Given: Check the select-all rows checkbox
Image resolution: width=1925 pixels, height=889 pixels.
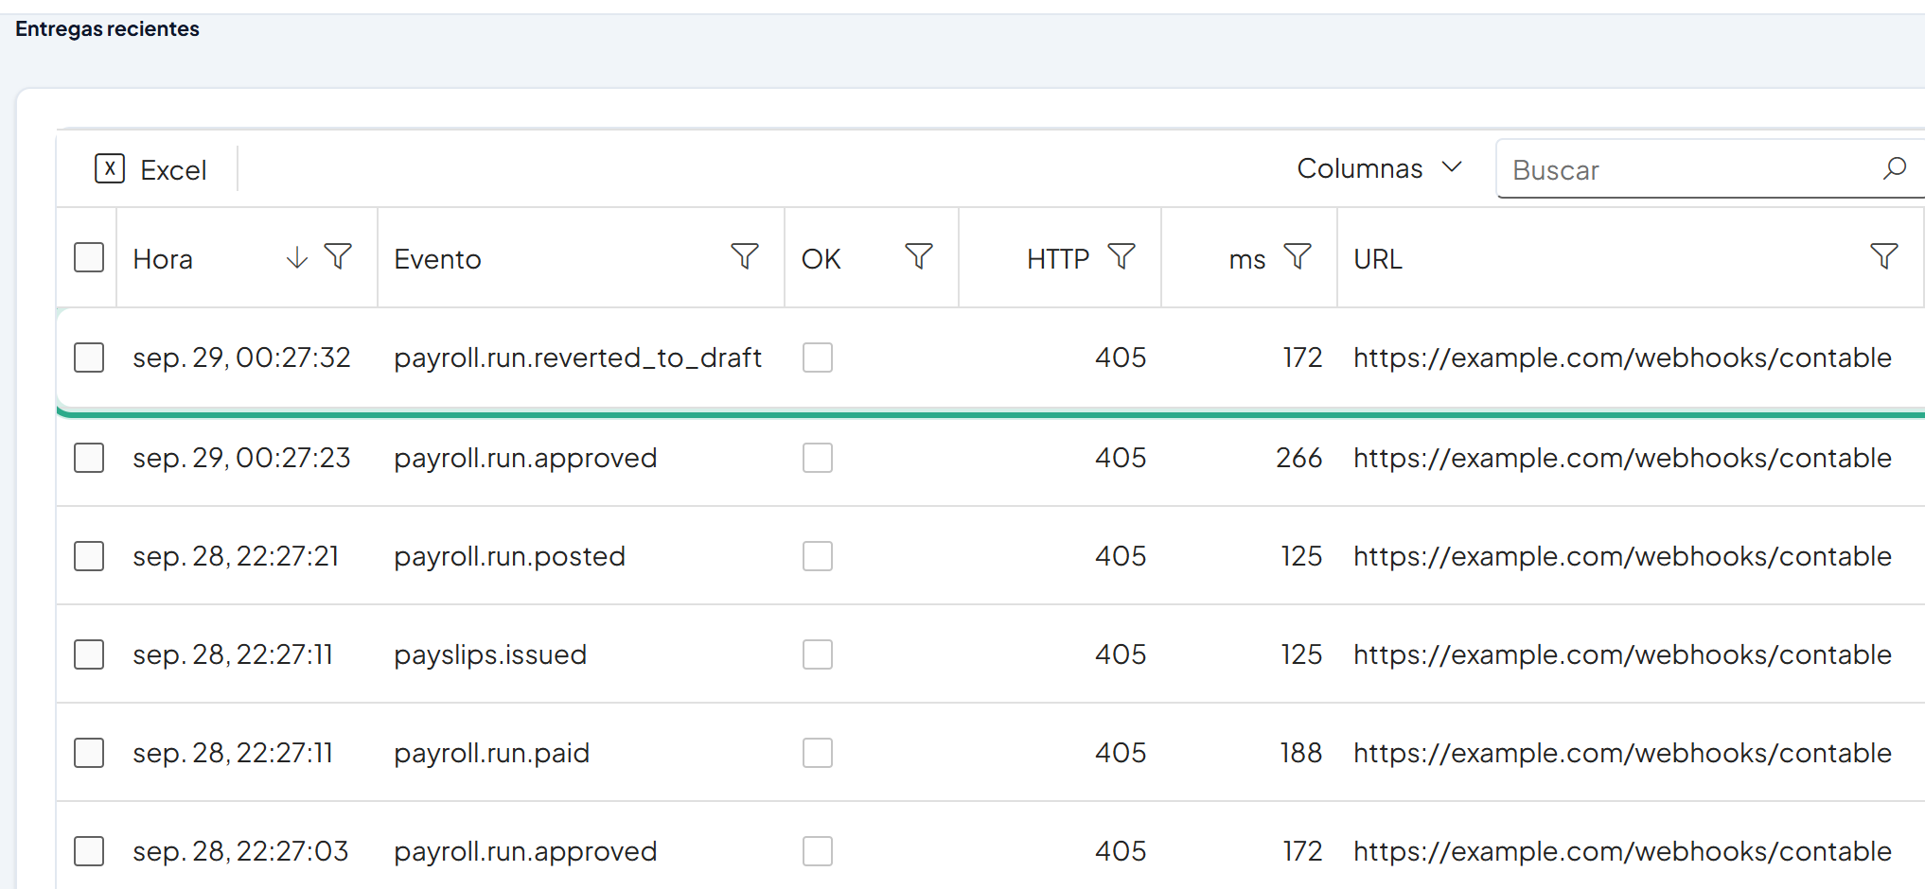Looking at the screenshot, I should (x=89, y=257).
